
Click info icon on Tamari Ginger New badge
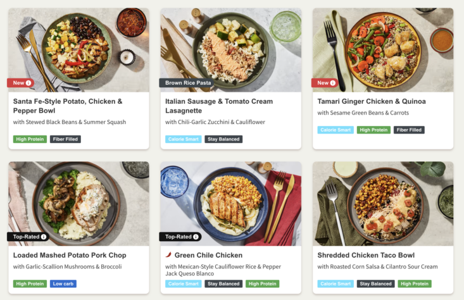[x=332, y=83]
